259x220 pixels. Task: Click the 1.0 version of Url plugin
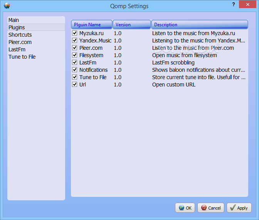(x=118, y=85)
